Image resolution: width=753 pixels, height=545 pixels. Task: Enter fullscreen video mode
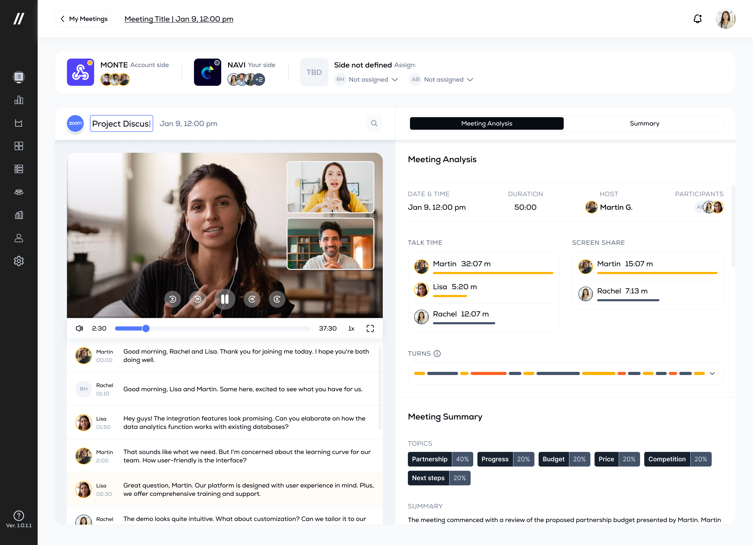pyautogui.click(x=370, y=328)
